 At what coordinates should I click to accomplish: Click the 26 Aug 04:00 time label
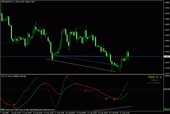click(x=113, y=113)
